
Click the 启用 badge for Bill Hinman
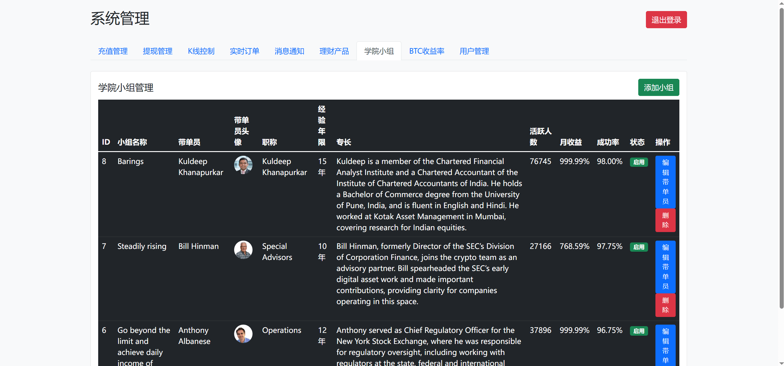[639, 247]
